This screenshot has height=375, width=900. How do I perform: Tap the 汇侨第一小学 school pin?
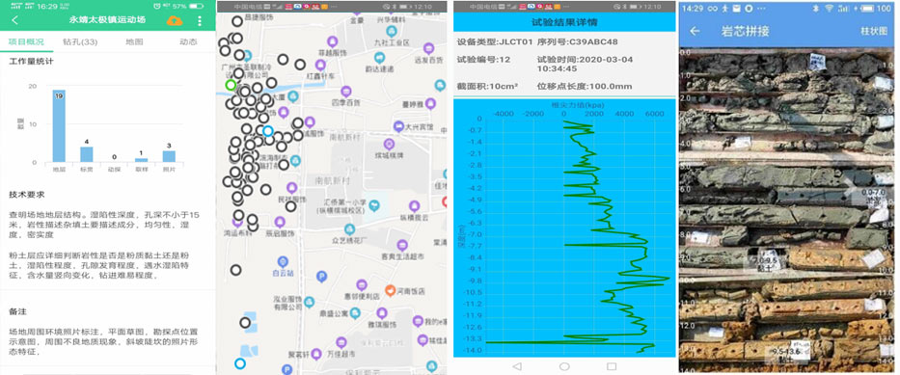(374, 204)
